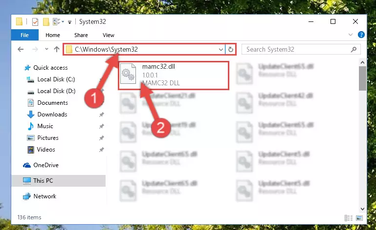
Task: Open Local Disk (D:) in sidebar
Action: 56,91
